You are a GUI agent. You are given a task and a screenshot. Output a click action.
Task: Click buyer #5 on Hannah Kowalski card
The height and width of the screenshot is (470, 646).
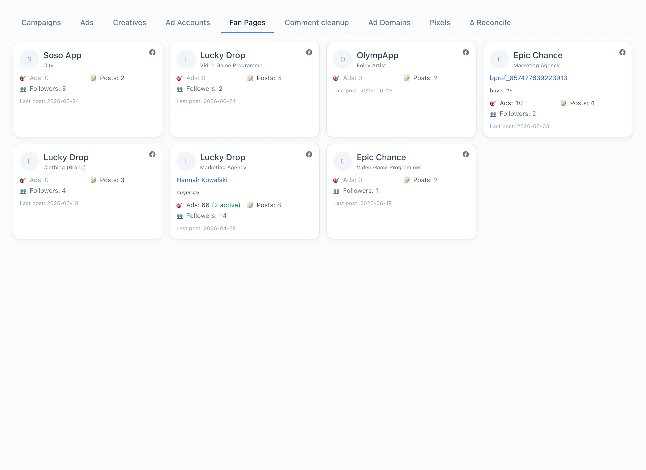click(x=188, y=193)
